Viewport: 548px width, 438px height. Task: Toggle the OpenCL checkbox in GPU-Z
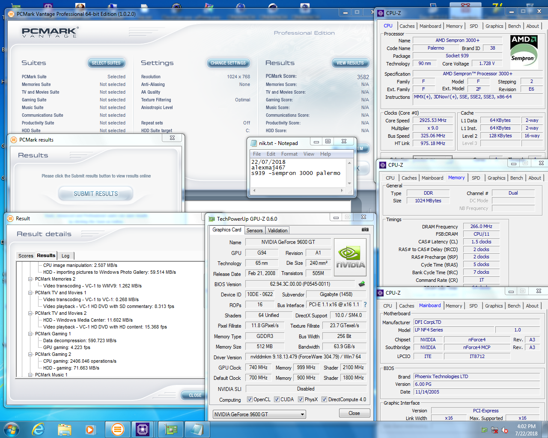tap(250, 400)
